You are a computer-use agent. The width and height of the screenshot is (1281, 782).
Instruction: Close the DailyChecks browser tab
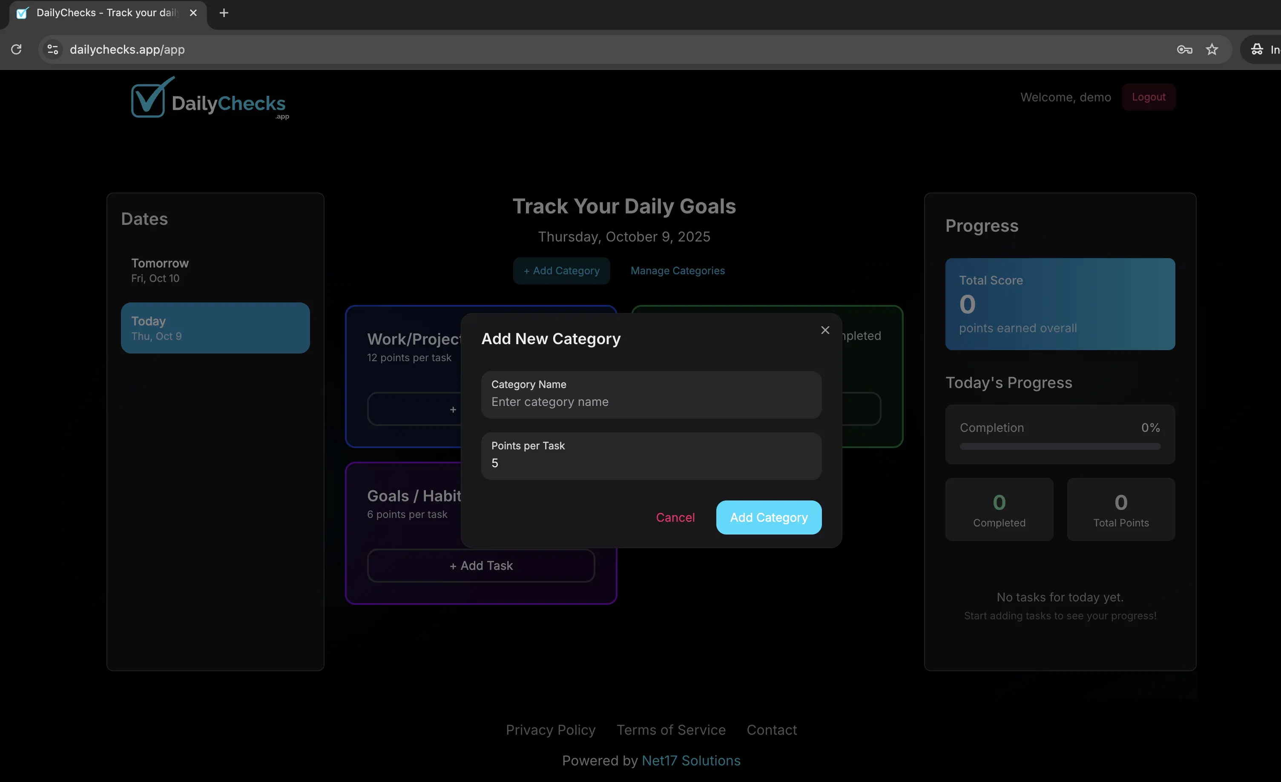(x=193, y=13)
